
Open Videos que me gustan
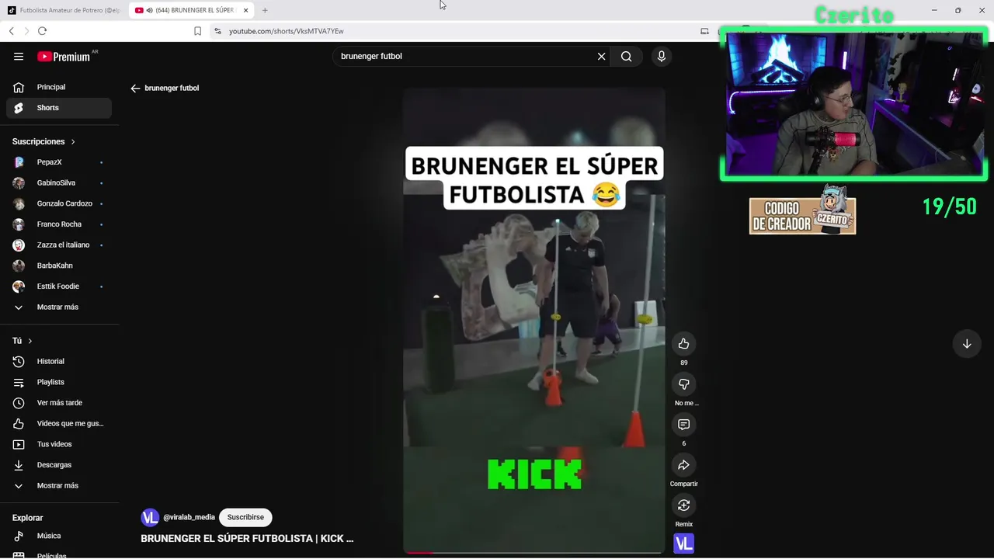point(59,424)
